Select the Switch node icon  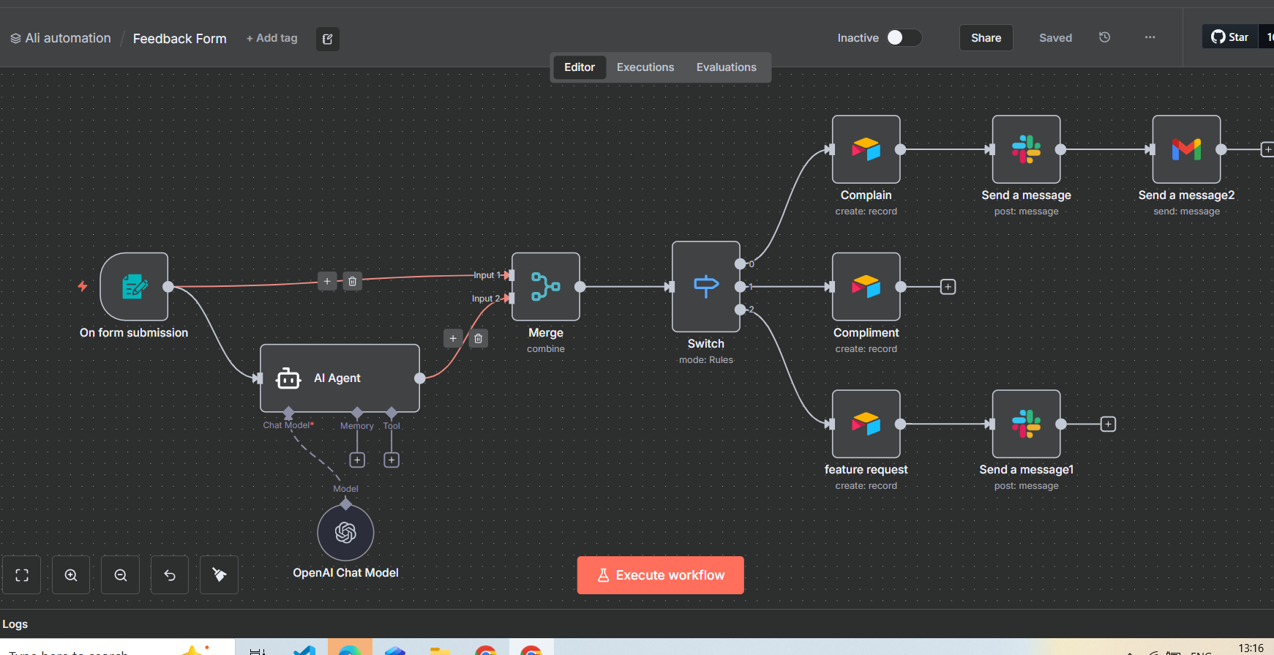pyautogui.click(x=705, y=287)
